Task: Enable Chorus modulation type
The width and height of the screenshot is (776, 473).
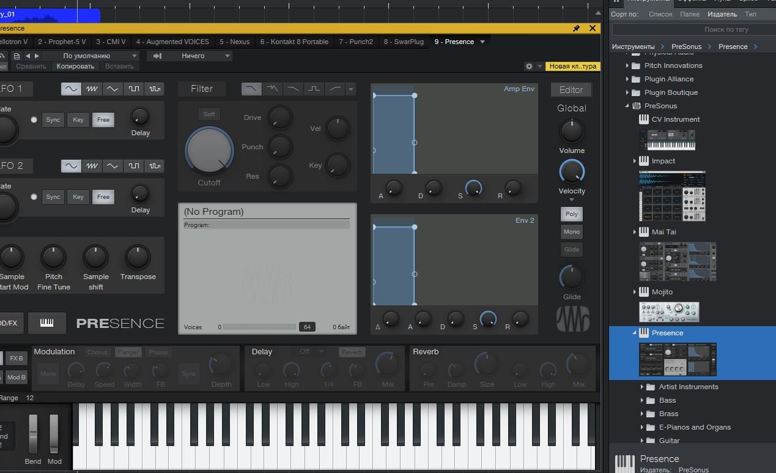Action: 97,352
